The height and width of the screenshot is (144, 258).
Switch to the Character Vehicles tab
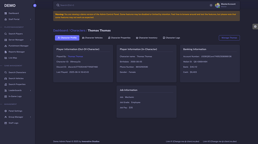[92, 38]
